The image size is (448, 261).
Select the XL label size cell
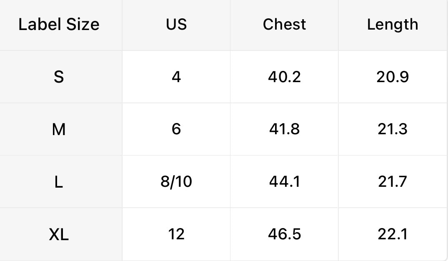click(x=59, y=234)
